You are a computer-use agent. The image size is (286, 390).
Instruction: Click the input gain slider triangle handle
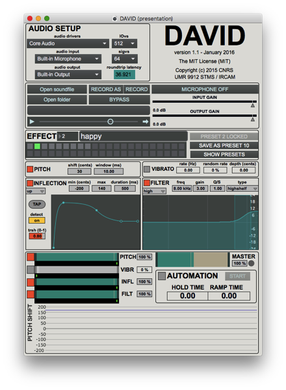[x=253, y=105]
